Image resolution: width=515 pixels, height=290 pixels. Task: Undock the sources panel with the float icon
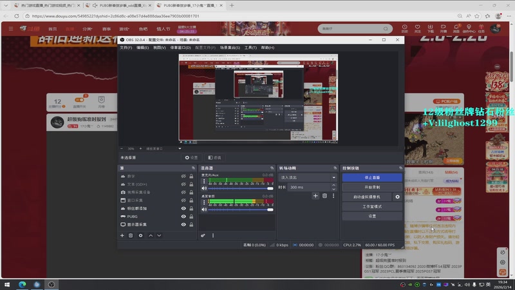click(x=193, y=168)
